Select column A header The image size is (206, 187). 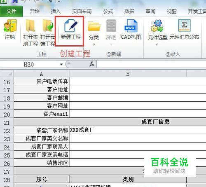(x=41, y=74)
